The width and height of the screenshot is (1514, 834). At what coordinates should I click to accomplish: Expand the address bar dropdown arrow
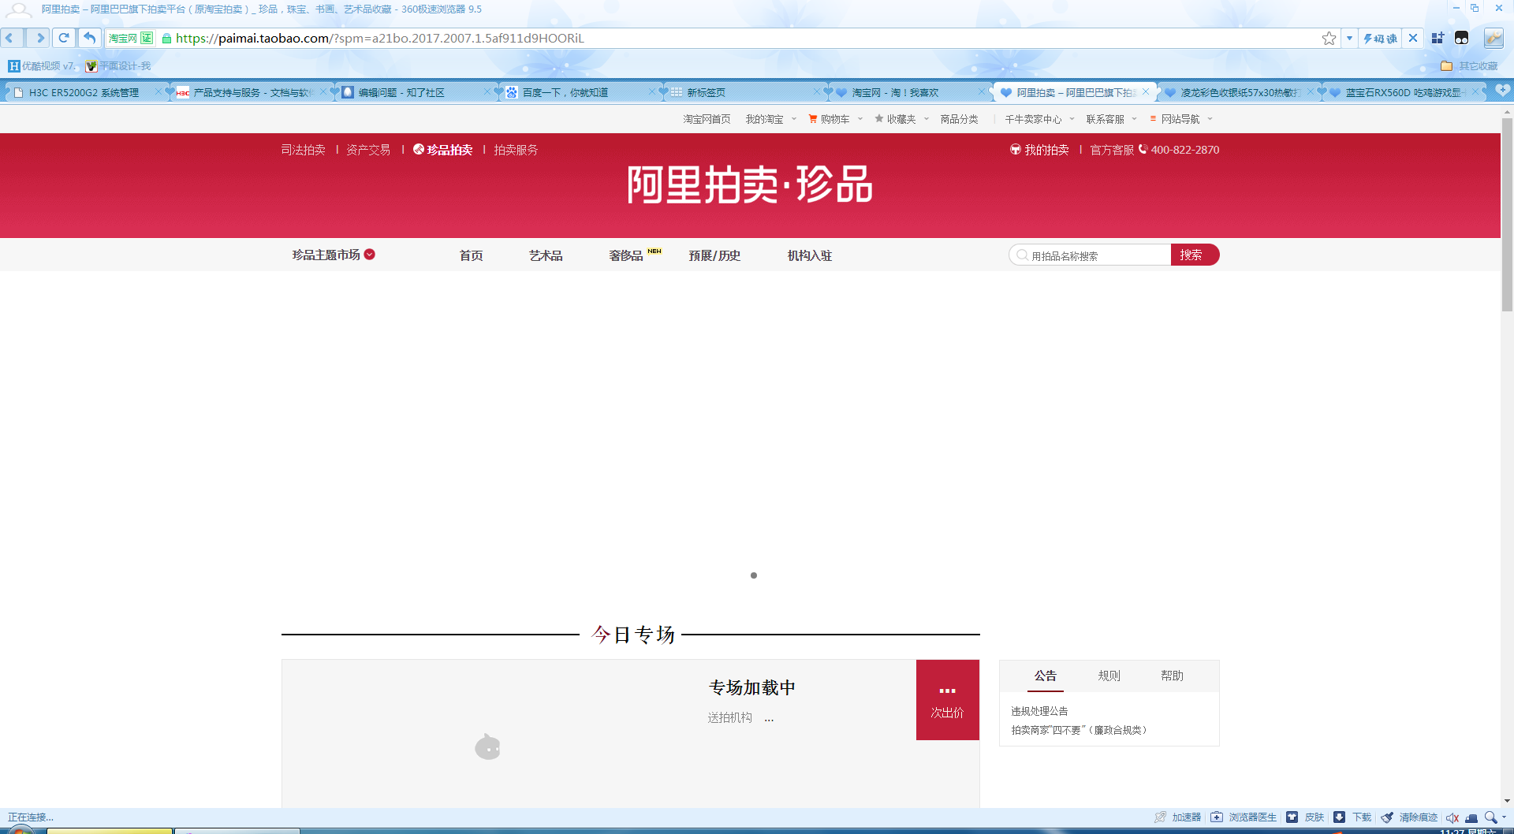(x=1349, y=38)
